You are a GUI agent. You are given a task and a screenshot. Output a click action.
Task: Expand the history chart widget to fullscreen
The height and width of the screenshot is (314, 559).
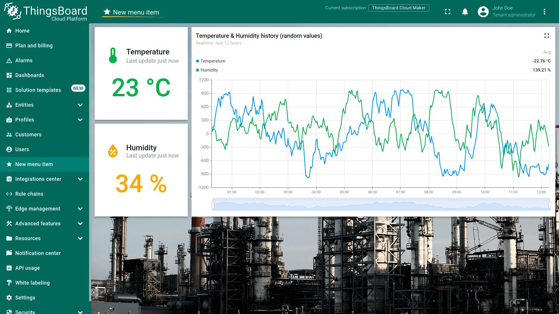(x=546, y=35)
